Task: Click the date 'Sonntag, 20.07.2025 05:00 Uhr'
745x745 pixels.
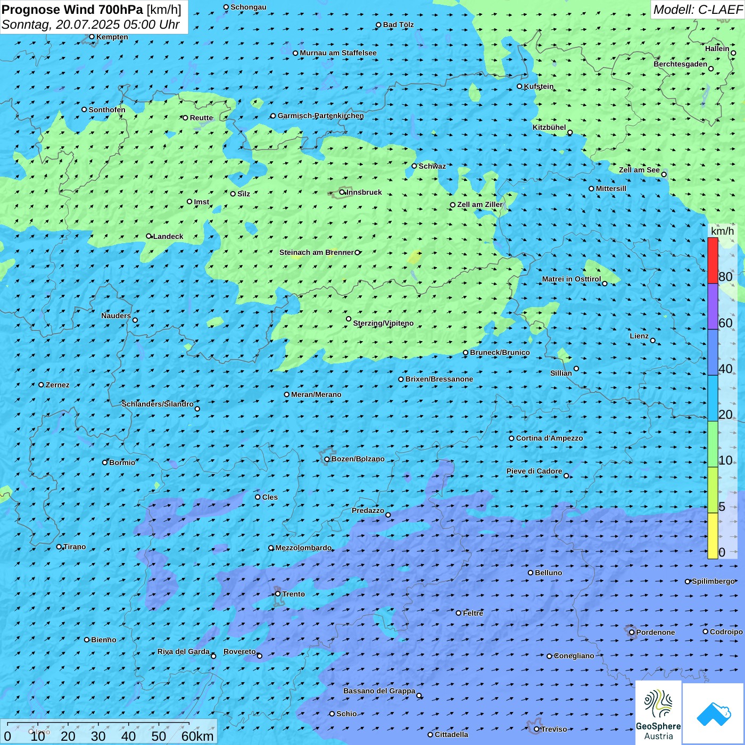Action: pyautogui.click(x=90, y=24)
